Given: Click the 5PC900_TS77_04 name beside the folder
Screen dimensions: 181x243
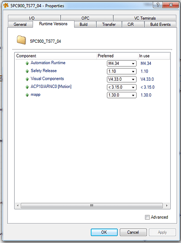Looking at the screenshot, I should point(45,41).
